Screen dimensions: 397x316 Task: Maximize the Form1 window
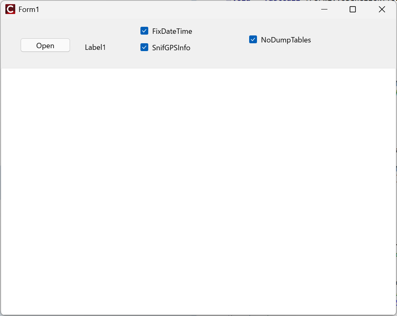tap(353, 9)
